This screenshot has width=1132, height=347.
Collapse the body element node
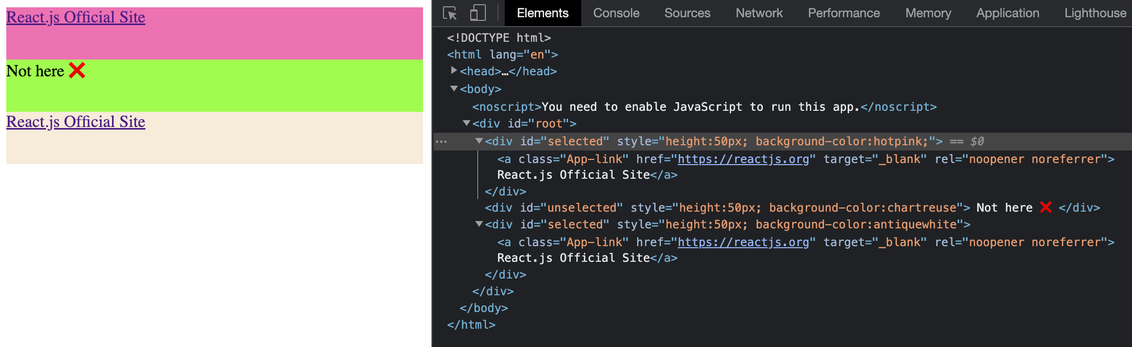454,89
